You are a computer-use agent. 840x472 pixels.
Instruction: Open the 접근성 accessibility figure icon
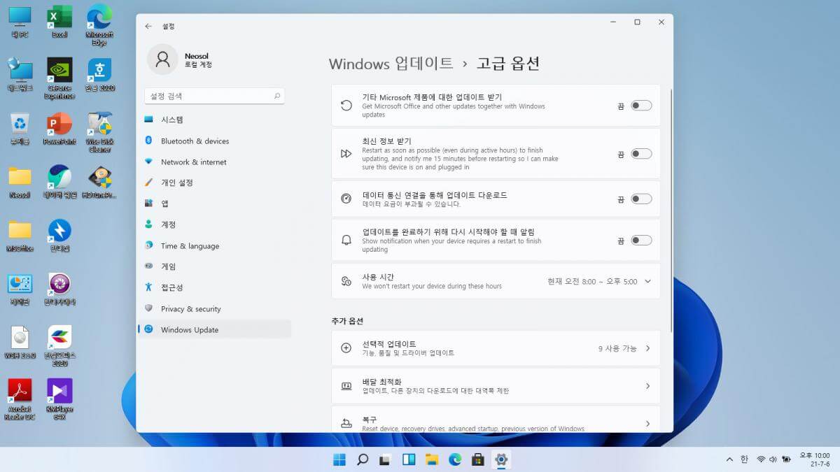coord(148,287)
